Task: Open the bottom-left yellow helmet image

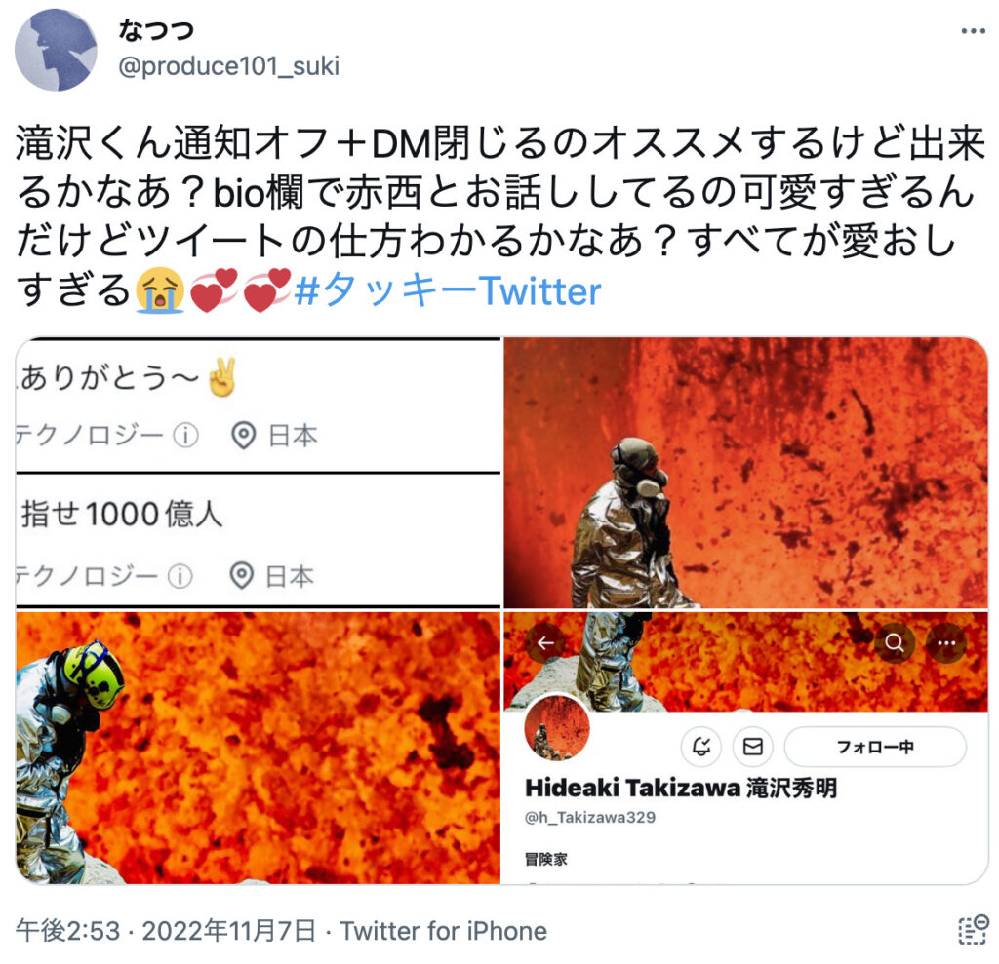Action: click(x=258, y=749)
